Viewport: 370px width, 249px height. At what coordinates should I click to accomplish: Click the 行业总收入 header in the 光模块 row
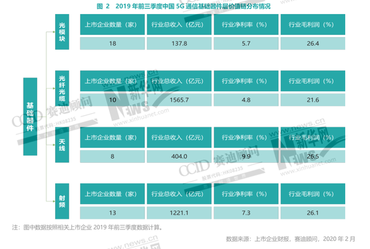click(x=179, y=24)
